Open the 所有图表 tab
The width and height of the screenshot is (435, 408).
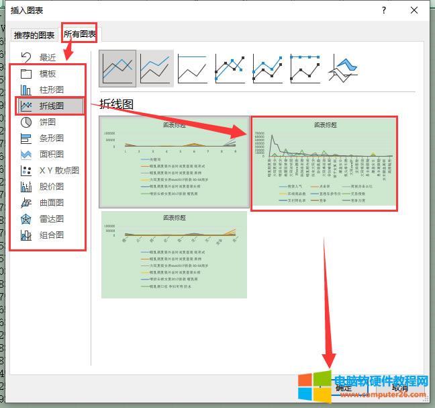pos(80,33)
